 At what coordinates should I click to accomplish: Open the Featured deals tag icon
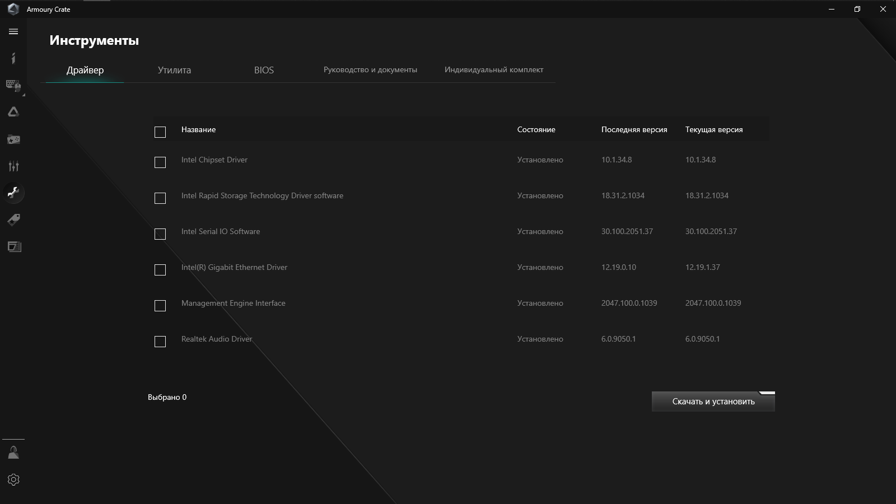(13, 220)
